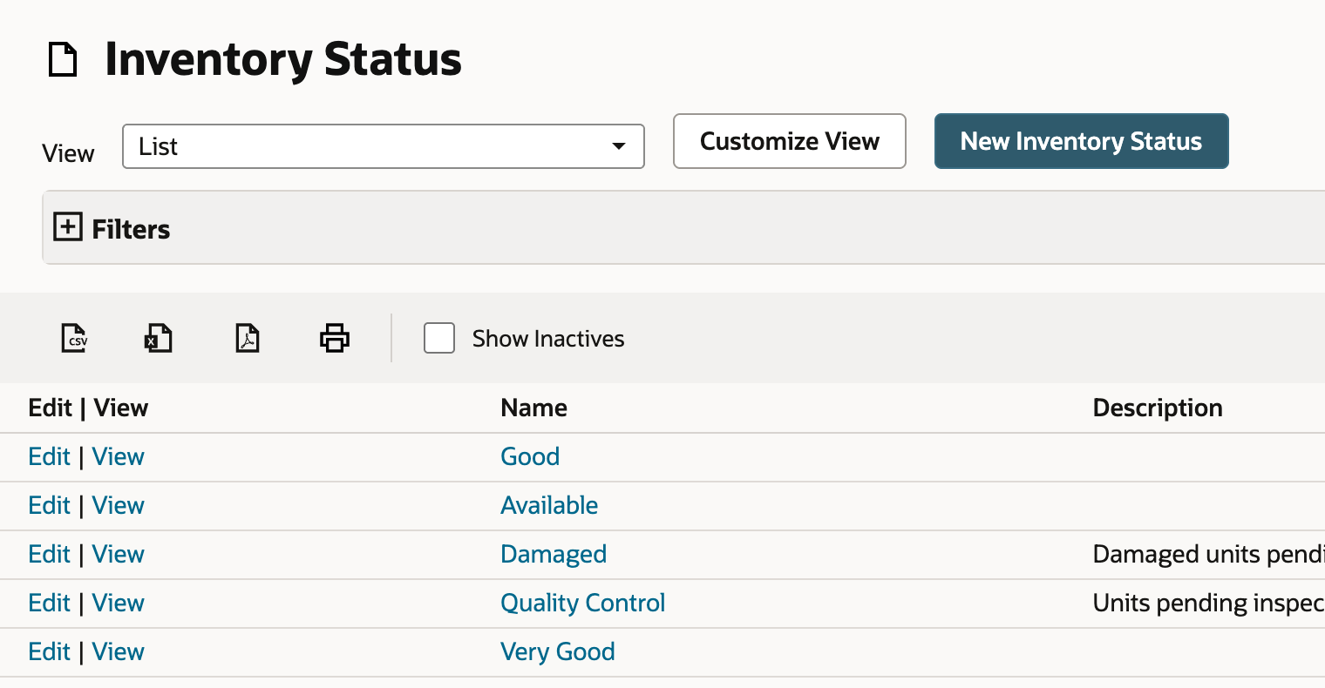Screen dimensions: 1325x688
Task: Click the Edit | View column header
Action: (x=88, y=408)
